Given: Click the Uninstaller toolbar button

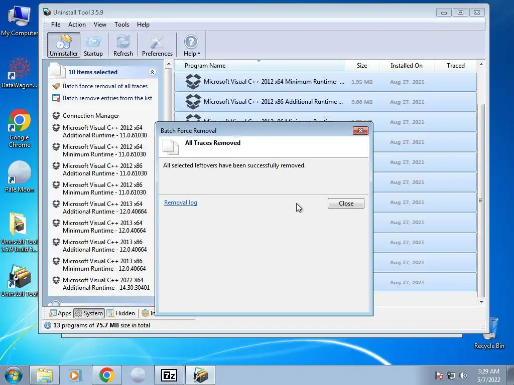Looking at the screenshot, I should click(x=64, y=45).
